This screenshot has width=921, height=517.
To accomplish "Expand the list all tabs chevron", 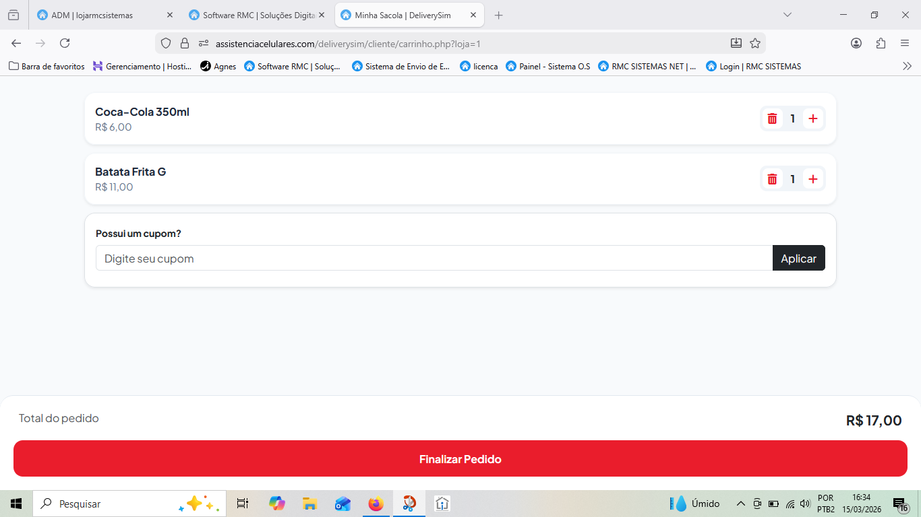I will 787,15.
